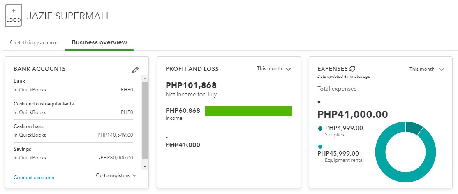Click the PHP101,868 net income amount
Viewport: 458px width, 194px height.
click(x=191, y=86)
